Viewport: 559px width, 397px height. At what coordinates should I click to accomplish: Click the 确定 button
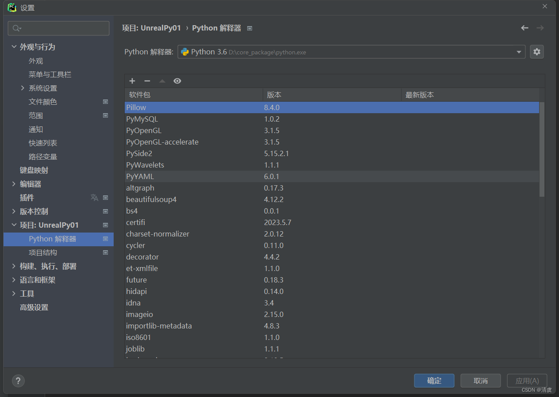click(x=434, y=381)
